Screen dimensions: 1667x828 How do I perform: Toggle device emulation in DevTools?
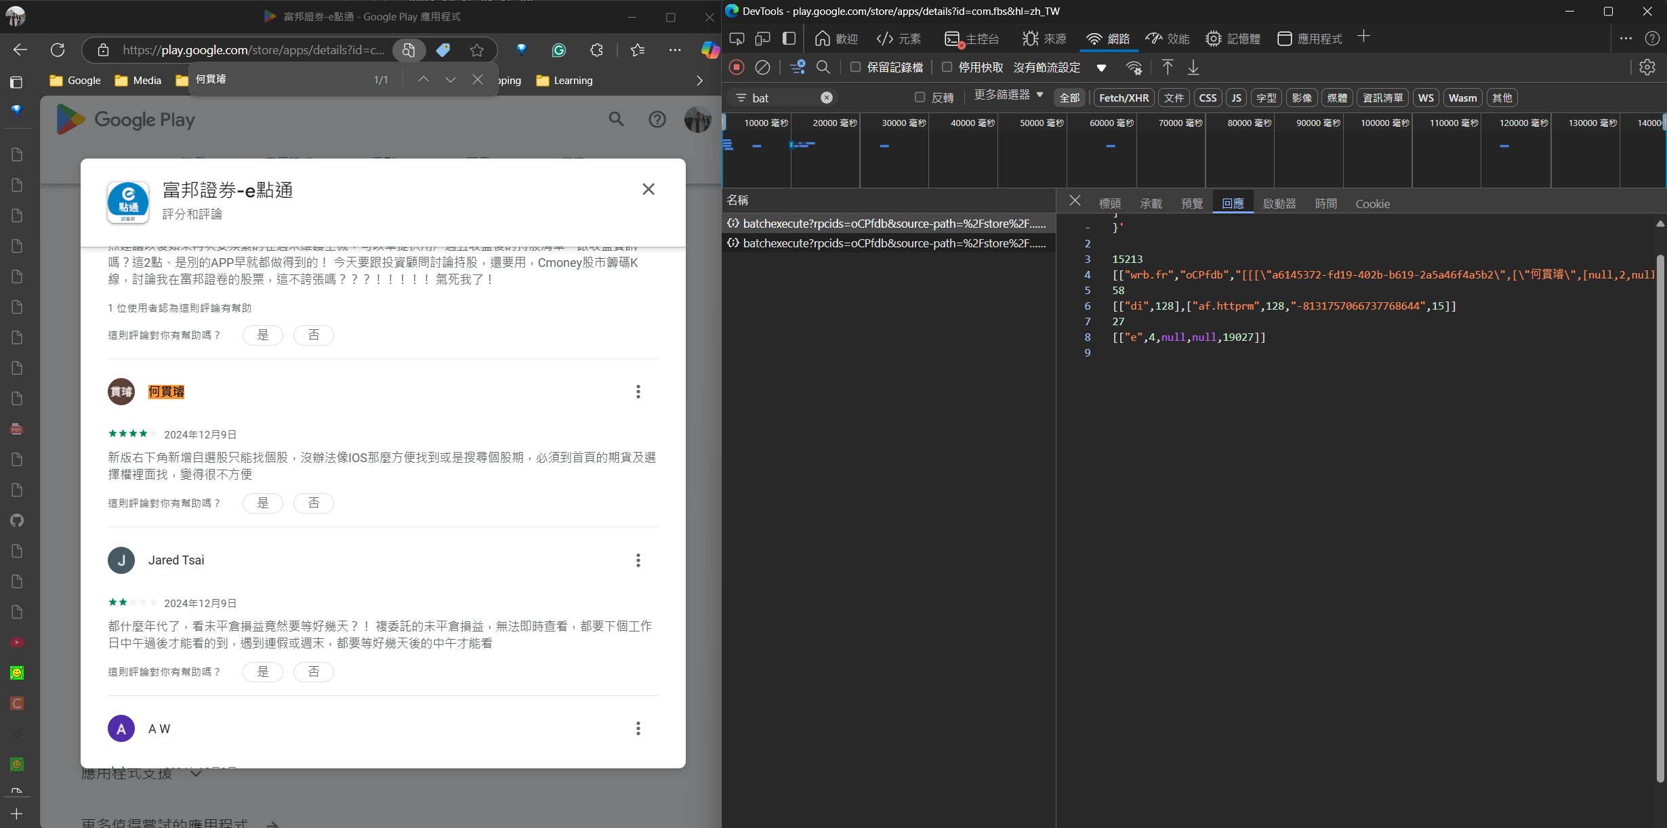click(762, 39)
